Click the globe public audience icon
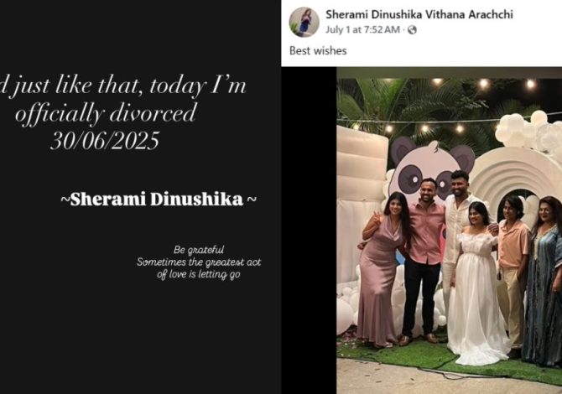 click(x=412, y=30)
